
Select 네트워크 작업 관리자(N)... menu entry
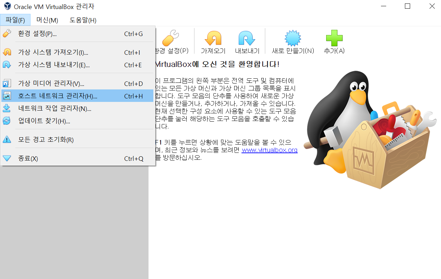77,108
